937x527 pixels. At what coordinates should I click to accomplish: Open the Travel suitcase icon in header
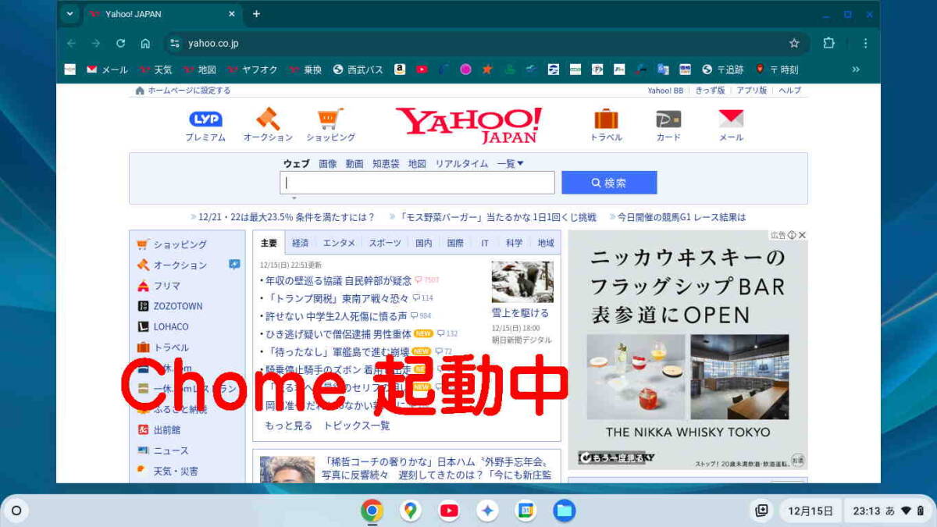606,119
